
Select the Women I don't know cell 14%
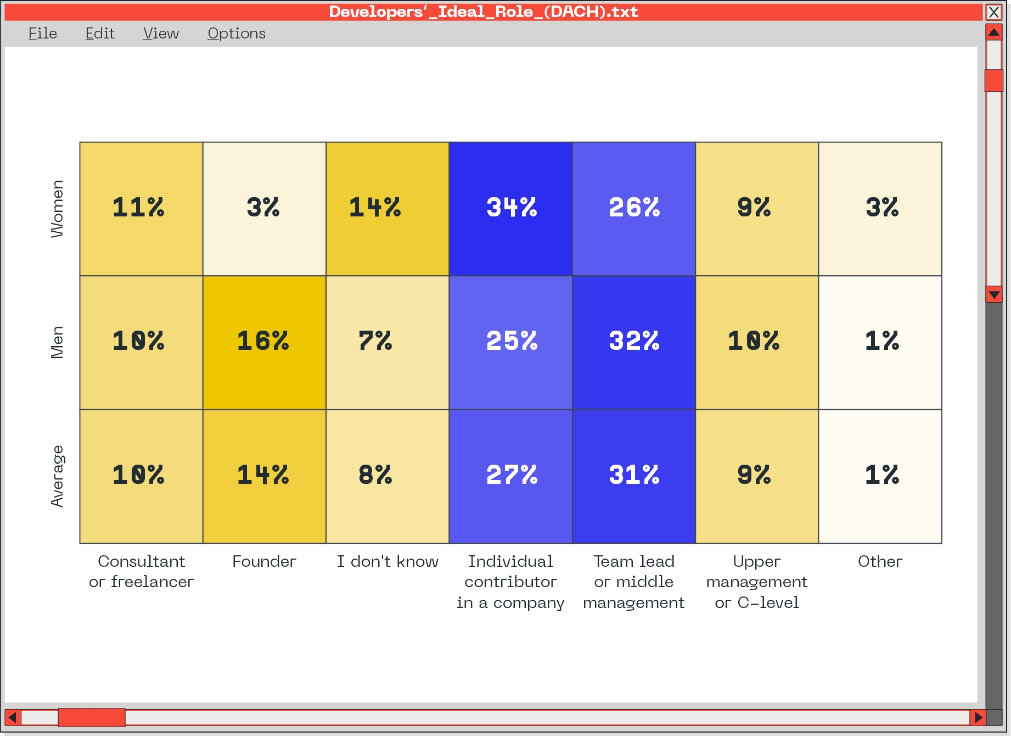(x=387, y=209)
